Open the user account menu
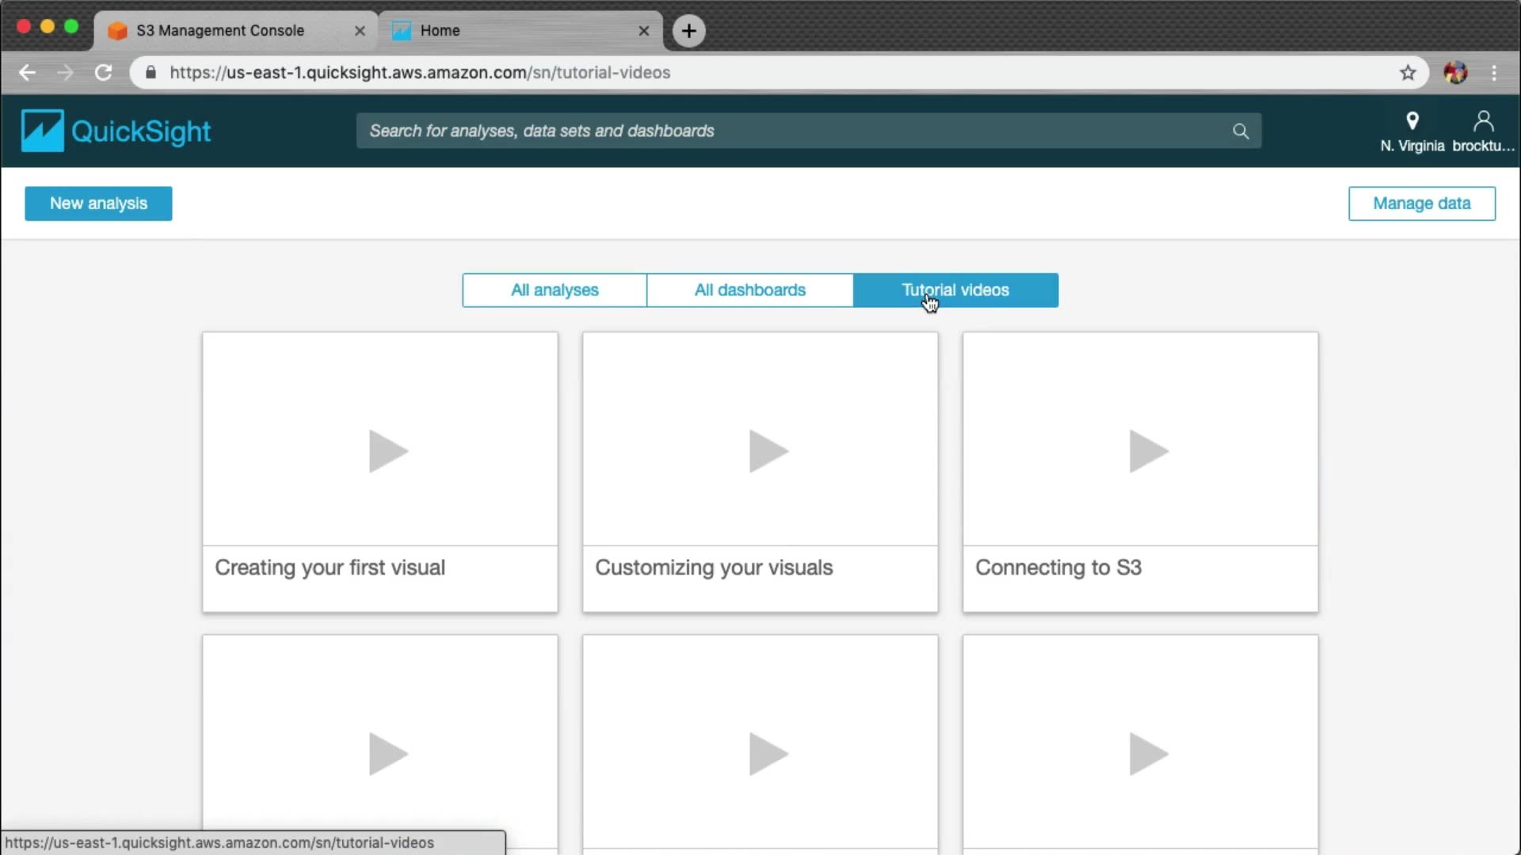Viewport: 1521px width, 855px height. coord(1483,131)
